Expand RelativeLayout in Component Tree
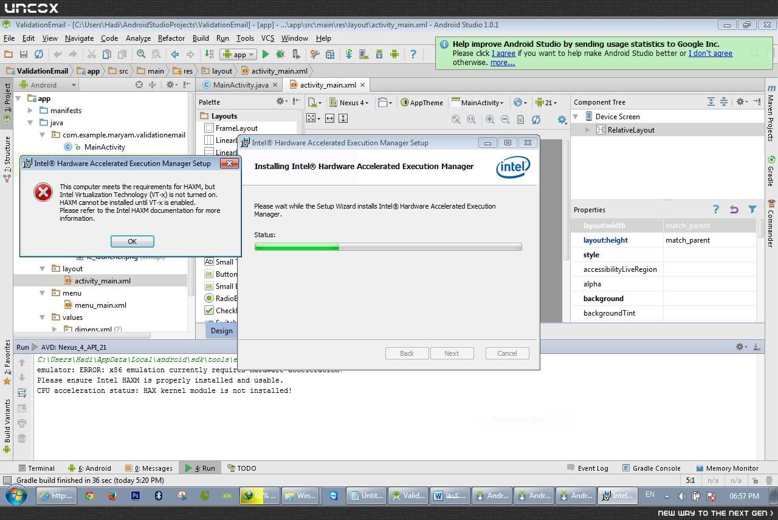Image resolution: width=778 pixels, height=520 pixels. tap(587, 130)
